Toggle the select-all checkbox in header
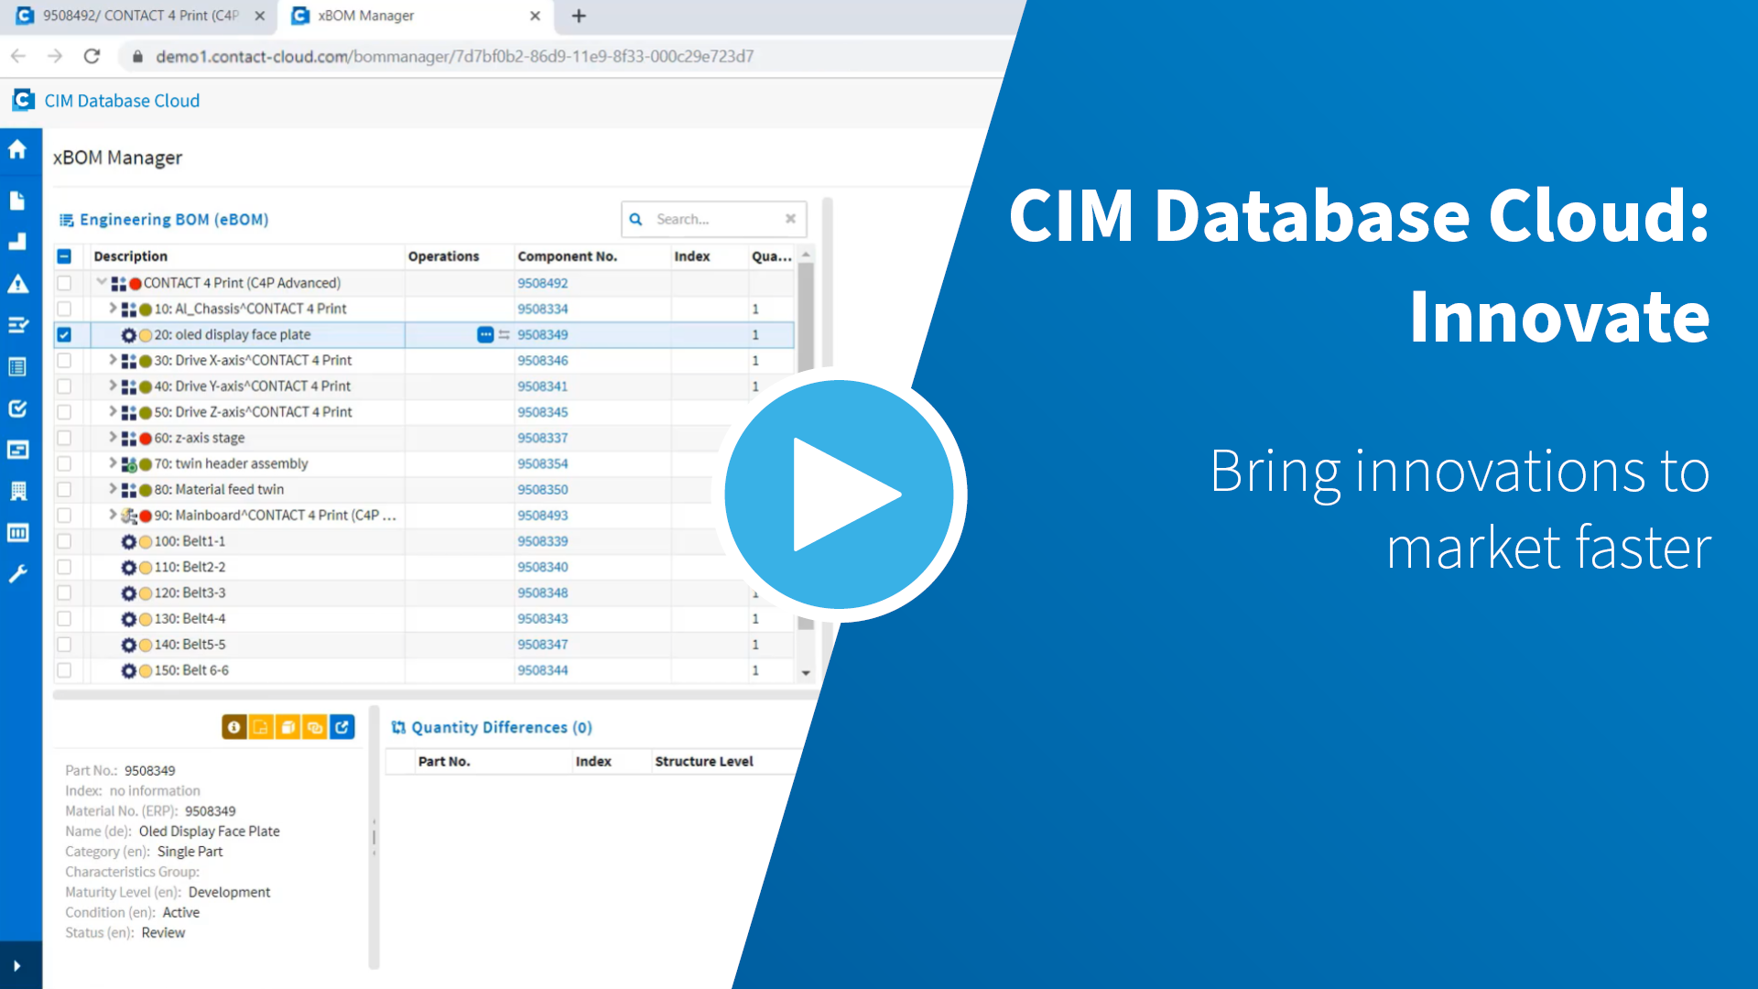This screenshot has height=989, width=1758. click(64, 256)
